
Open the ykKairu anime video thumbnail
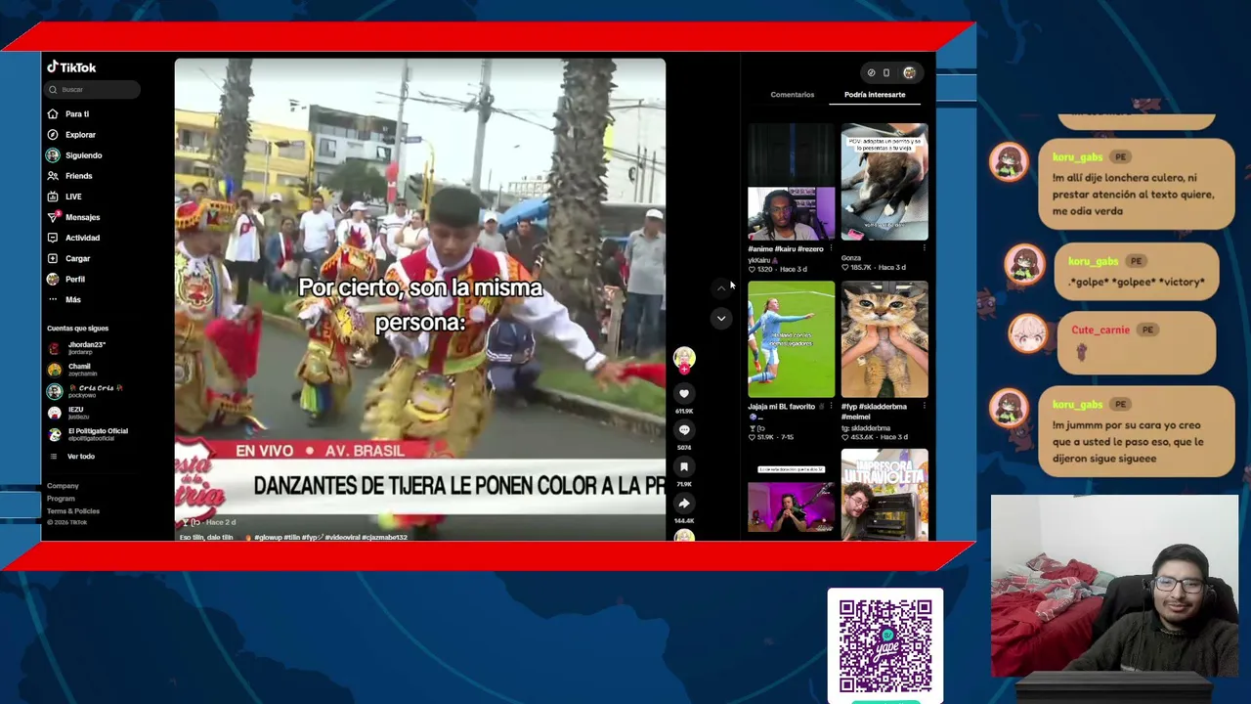[792, 183]
